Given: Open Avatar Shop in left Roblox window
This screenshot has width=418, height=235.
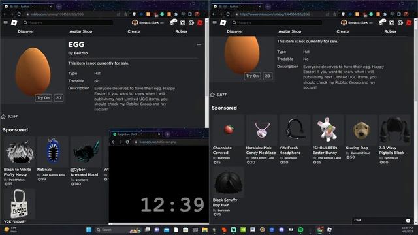Looking at the screenshot, I should click(x=81, y=31).
